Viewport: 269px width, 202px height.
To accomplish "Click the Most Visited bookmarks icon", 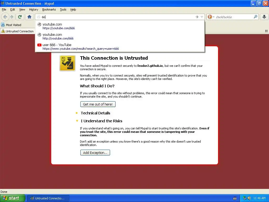I will pos(3,25).
